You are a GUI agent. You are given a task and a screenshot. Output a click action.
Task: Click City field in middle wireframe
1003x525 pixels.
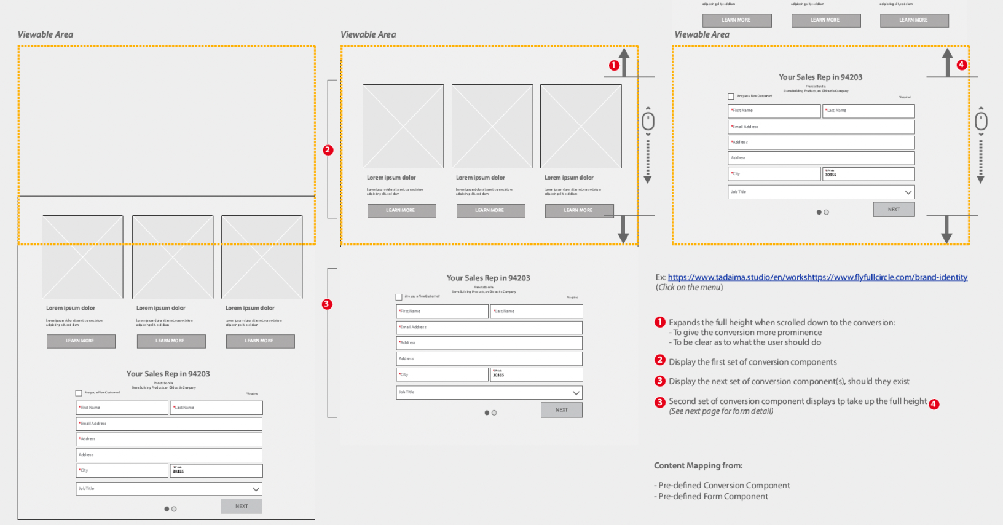click(x=442, y=374)
